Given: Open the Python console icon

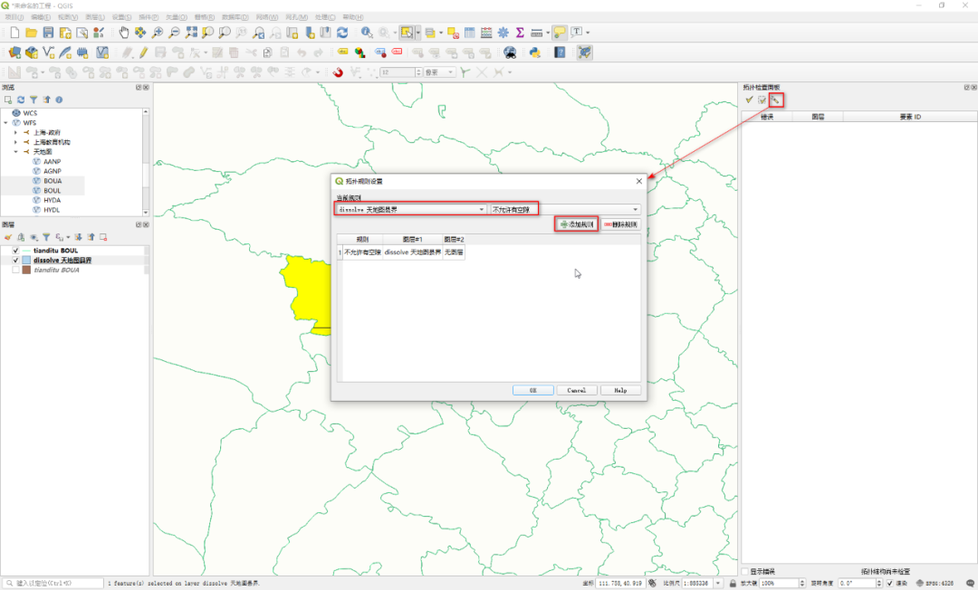Looking at the screenshot, I should (534, 52).
